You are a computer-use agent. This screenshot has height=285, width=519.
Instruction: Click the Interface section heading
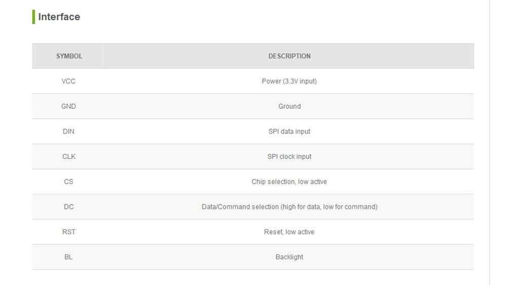tap(59, 17)
